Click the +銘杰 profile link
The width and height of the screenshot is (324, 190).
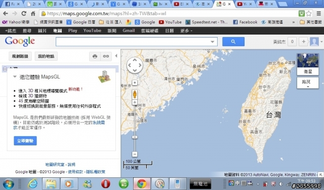[11, 30]
